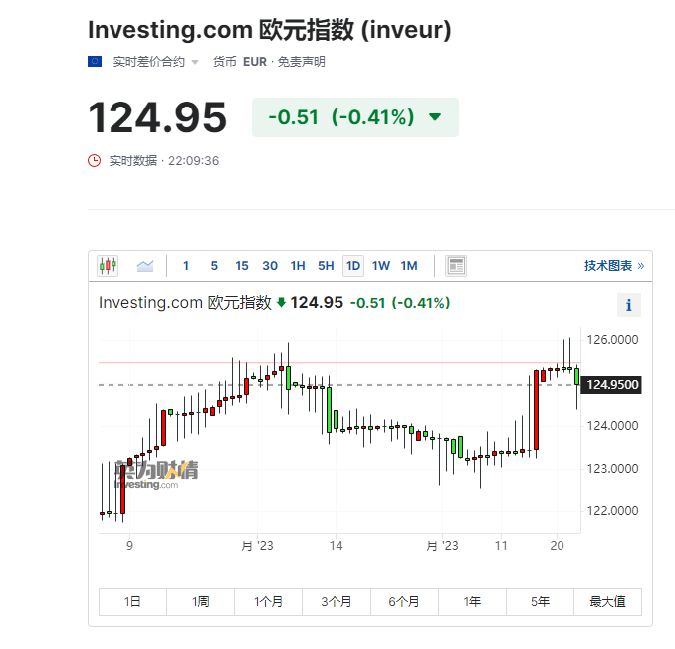675x649 pixels.
Task: Switch to area line chart icon
Action: pos(145,266)
